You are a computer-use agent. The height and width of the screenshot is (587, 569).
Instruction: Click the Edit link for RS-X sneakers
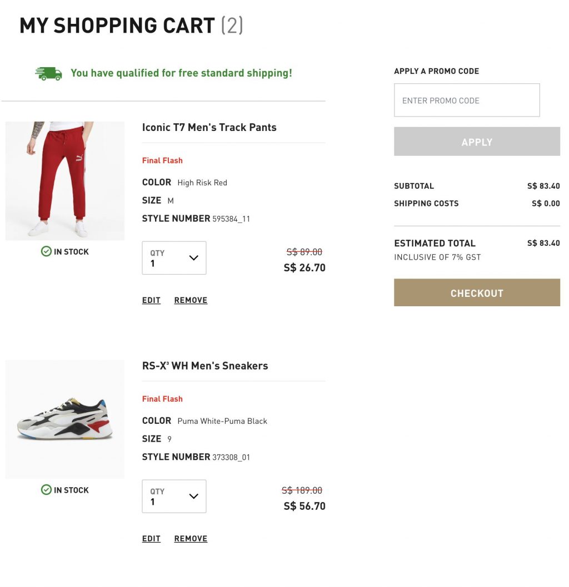(x=151, y=539)
